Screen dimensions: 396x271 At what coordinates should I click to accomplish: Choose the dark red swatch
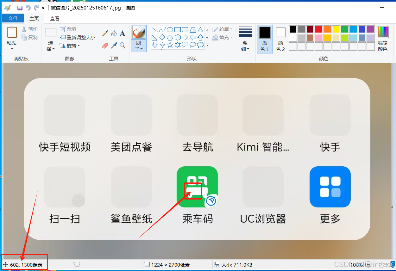pyautogui.click(x=310, y=29)
